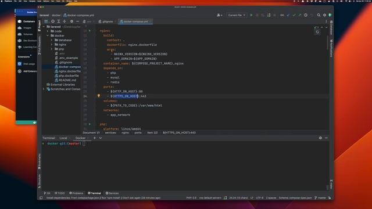Click UTF-8 encoding in status bar
Viewport: 372px width, 209px height.
[260, 197]
